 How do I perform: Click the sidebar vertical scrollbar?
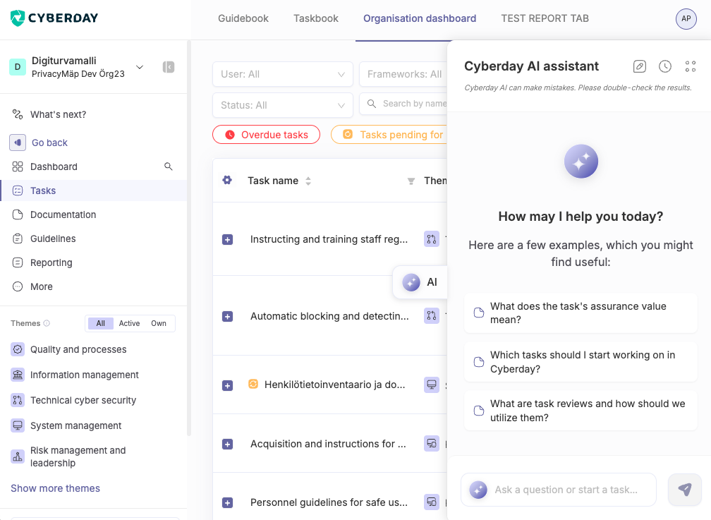[189, 238]
